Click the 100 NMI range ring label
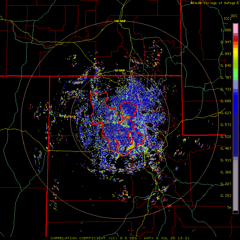Image resolution: width=240 pixels, height=240 pixels. click(120, 21)
